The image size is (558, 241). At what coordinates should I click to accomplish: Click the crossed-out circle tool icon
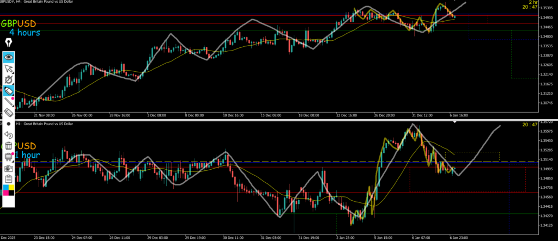[9, 80]
